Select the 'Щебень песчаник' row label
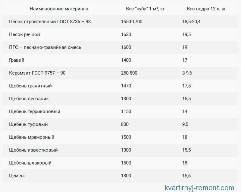This screenshot has height=192, width=241. click(x=29, y=98)
